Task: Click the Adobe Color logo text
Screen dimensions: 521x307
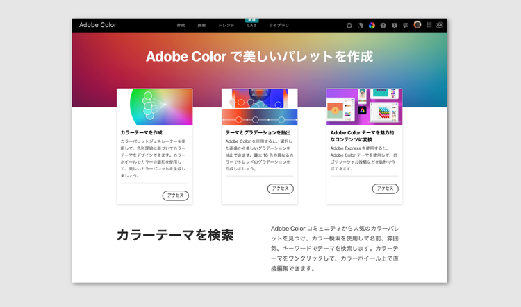Action: tap(98, 25)
